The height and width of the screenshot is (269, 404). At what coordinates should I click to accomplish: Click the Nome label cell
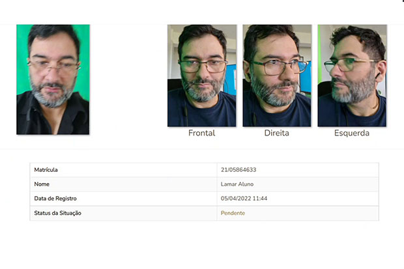(x=123, y=184)
